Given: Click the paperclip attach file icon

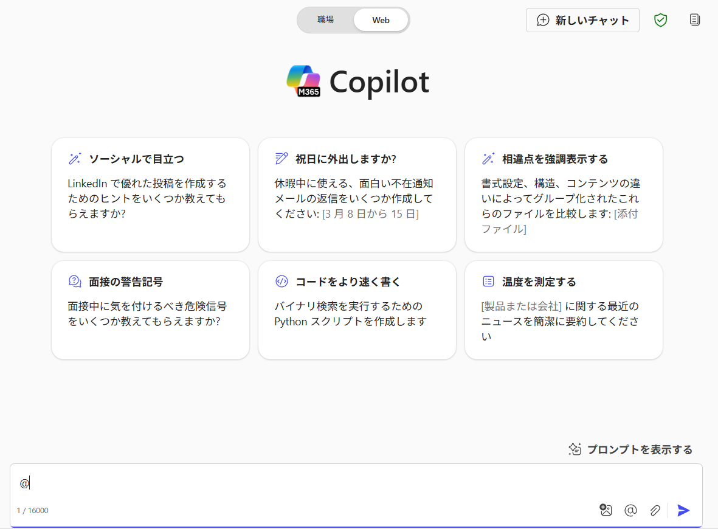Looking at the screenshot, I should (x=655, y=510).
